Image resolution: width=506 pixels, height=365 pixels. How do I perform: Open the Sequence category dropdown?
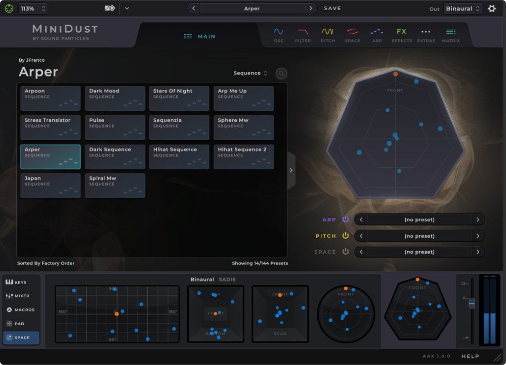(250, 73)
